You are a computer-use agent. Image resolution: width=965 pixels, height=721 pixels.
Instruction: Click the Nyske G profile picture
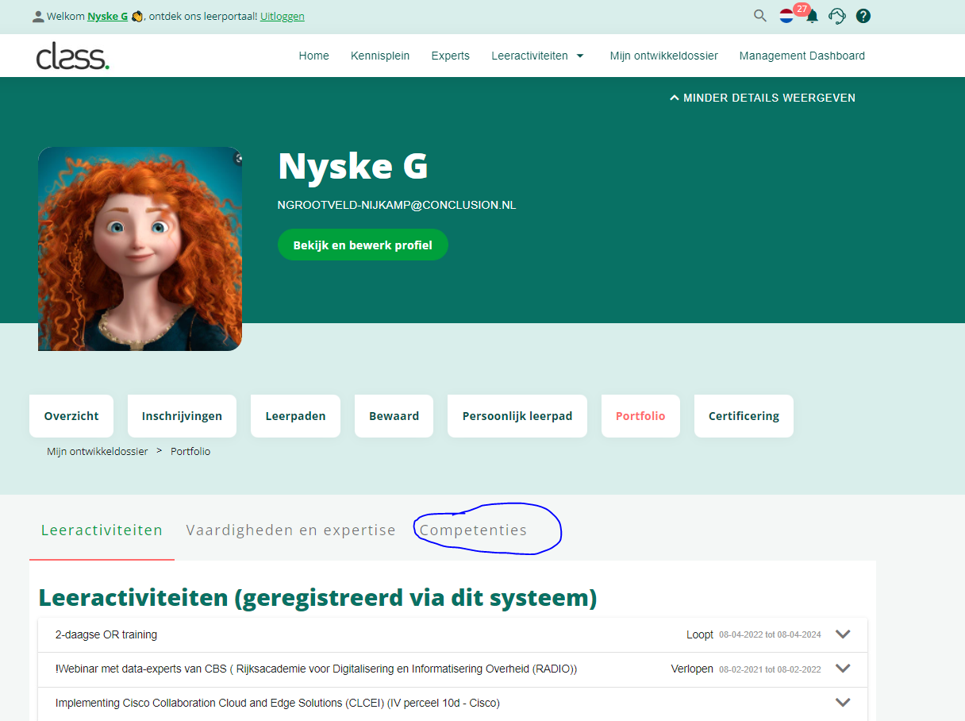coord(140,249)
